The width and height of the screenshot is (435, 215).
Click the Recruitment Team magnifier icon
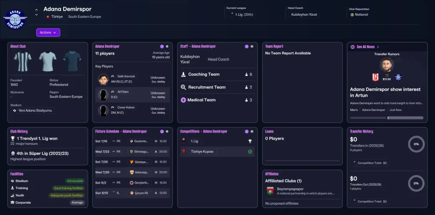(184, 87)
